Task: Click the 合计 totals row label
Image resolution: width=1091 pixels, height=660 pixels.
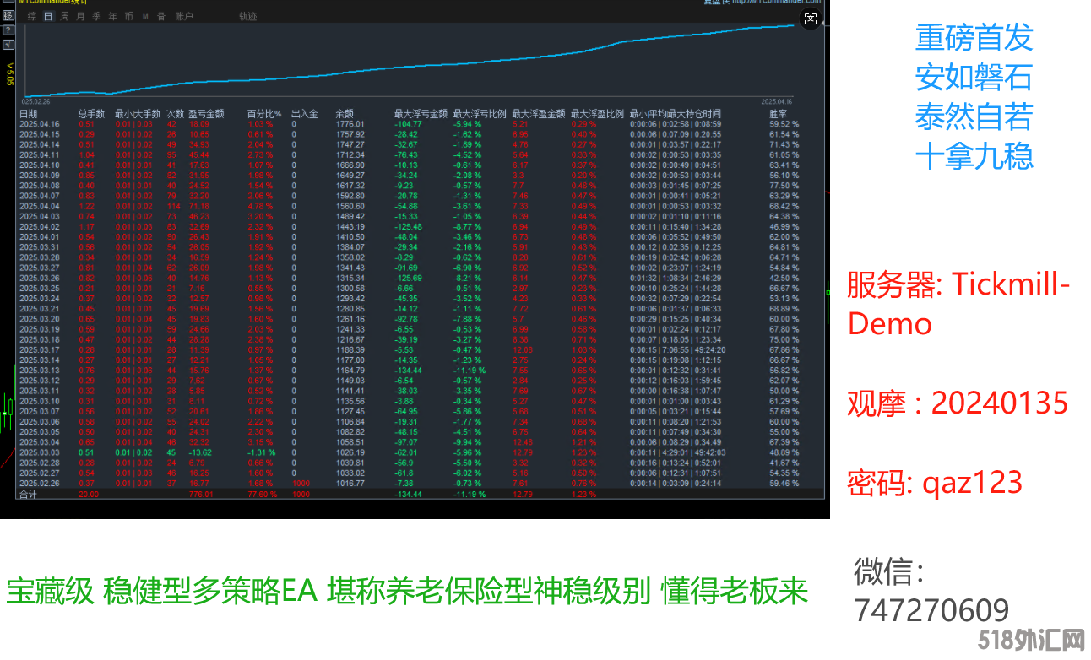Action: pos(29,495)
